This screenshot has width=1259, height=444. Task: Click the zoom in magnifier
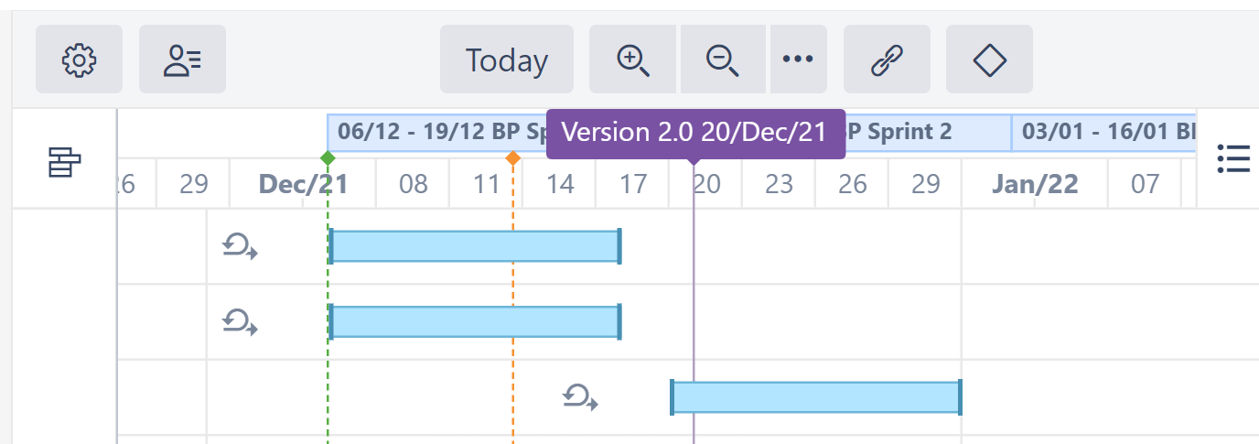tap(633, 60)
